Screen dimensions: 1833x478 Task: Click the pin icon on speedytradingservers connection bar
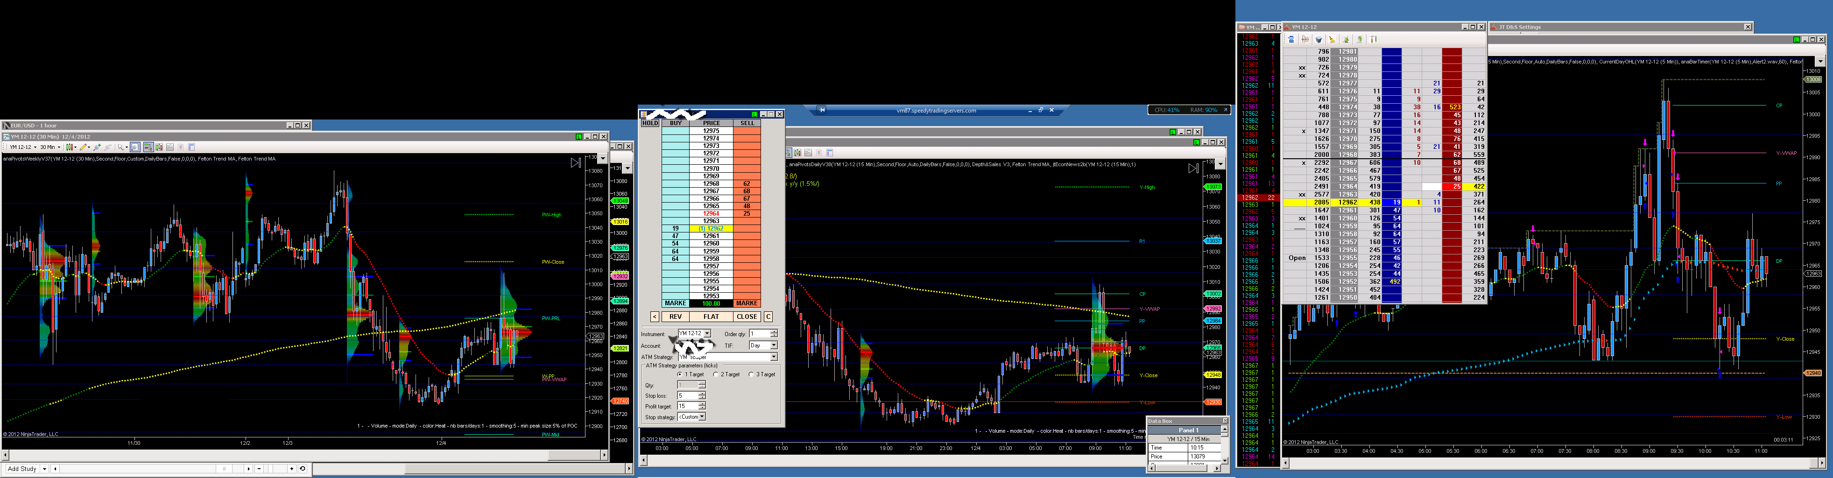coord(822,110)
